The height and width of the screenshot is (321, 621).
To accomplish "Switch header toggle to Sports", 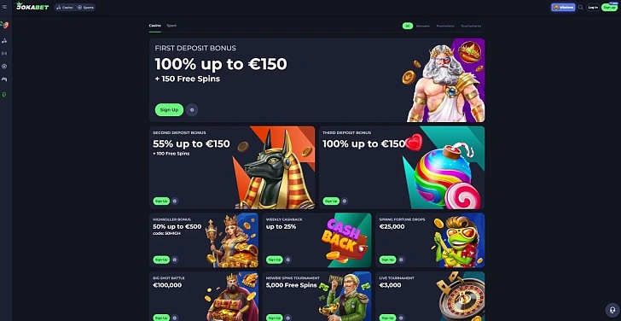I will click(x=85, y=7).
